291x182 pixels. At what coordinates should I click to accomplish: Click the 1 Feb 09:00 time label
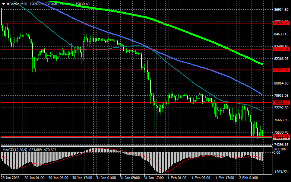point(201,178)
